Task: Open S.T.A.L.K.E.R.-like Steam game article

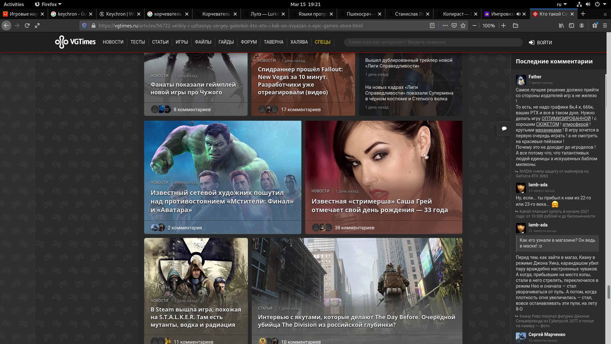Action: coord(196,317)
